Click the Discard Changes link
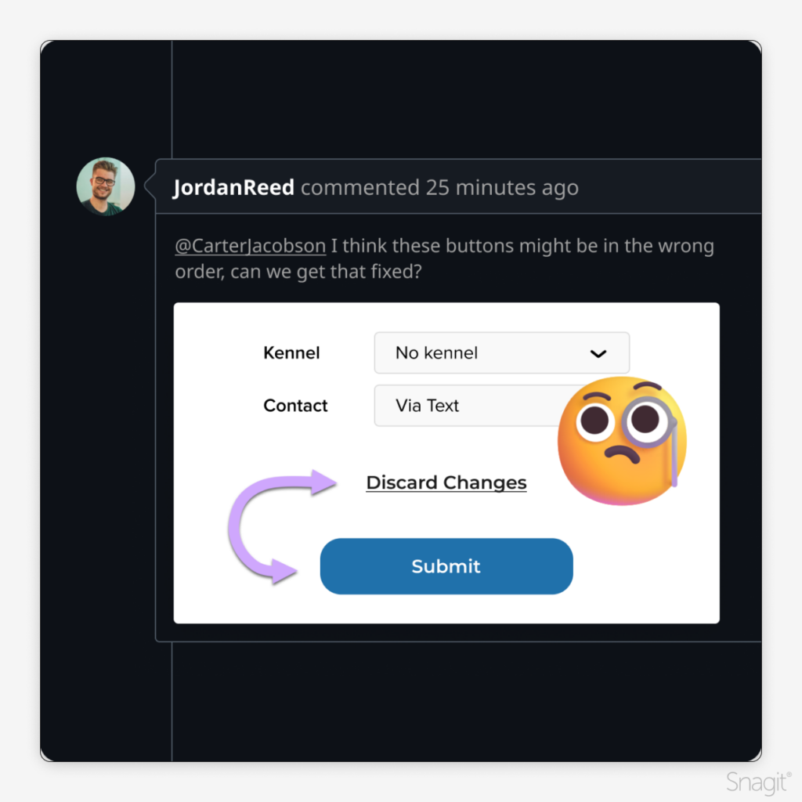This screenshot has height=802, width=802. (x=446, y=482)
